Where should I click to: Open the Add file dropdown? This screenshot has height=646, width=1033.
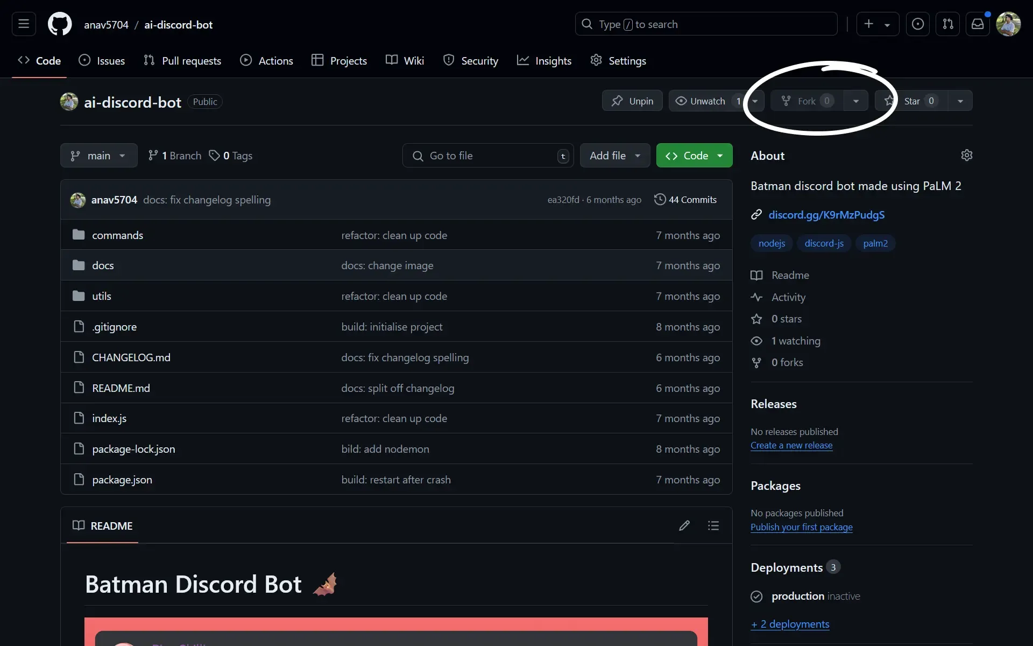click(615, 156)
